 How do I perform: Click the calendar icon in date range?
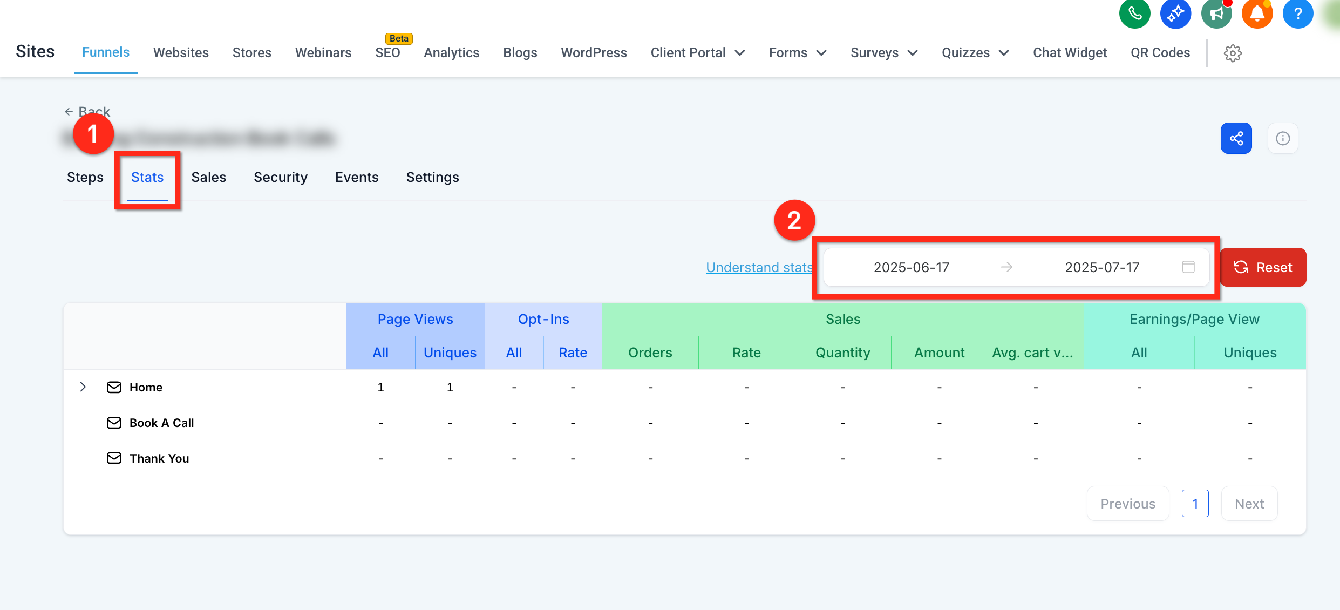(1188, 267)
